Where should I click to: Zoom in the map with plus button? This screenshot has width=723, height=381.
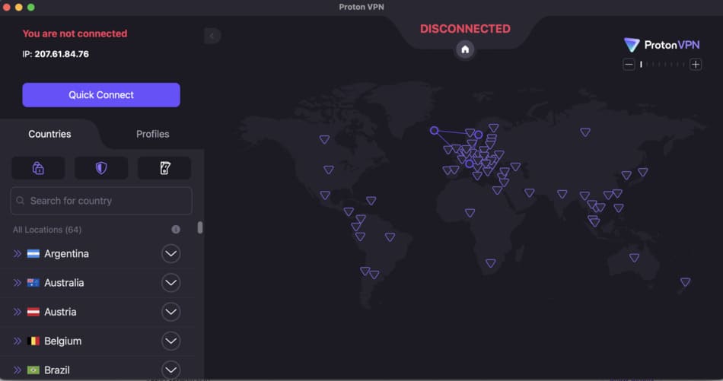pos(696,65)
